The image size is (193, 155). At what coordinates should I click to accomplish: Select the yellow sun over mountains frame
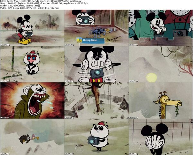161,64
